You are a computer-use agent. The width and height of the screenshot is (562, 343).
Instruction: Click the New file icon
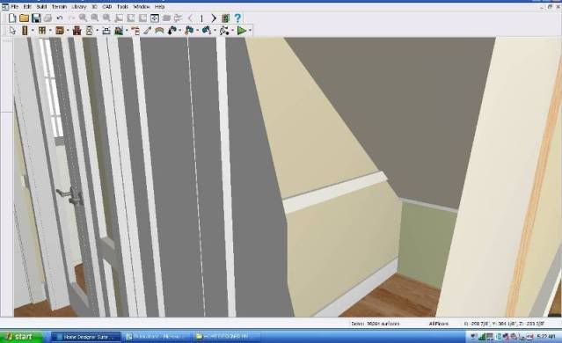[12, 18]
